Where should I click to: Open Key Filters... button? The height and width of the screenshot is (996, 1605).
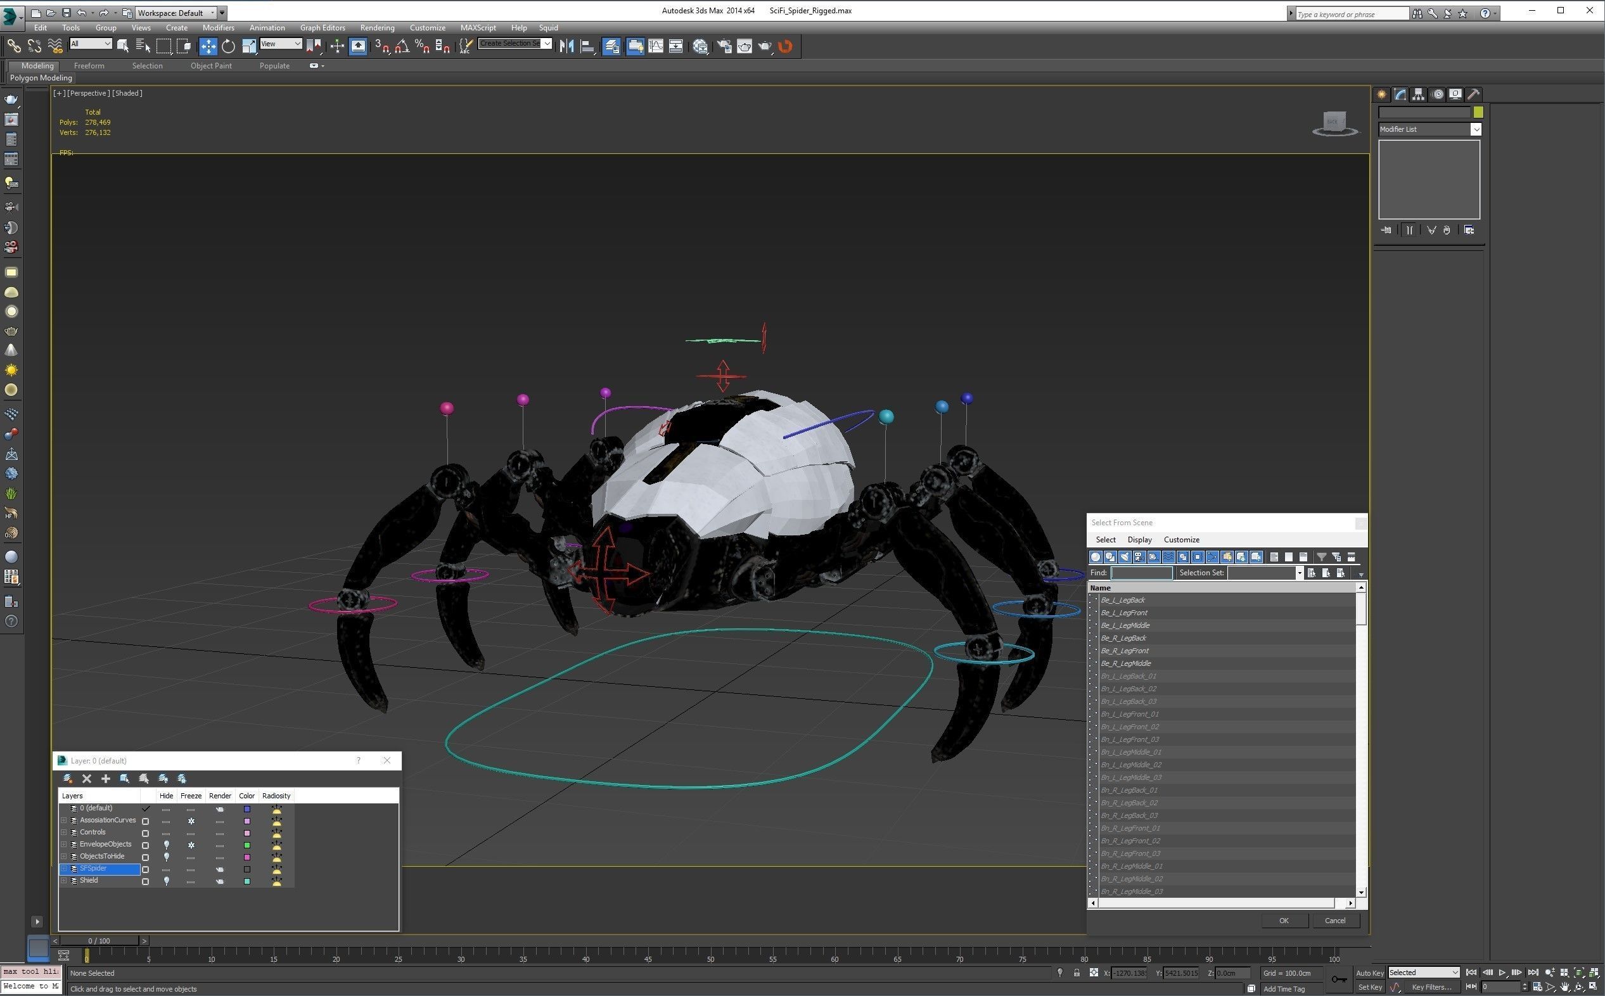pyautogui.click(x=1431, y=987)
